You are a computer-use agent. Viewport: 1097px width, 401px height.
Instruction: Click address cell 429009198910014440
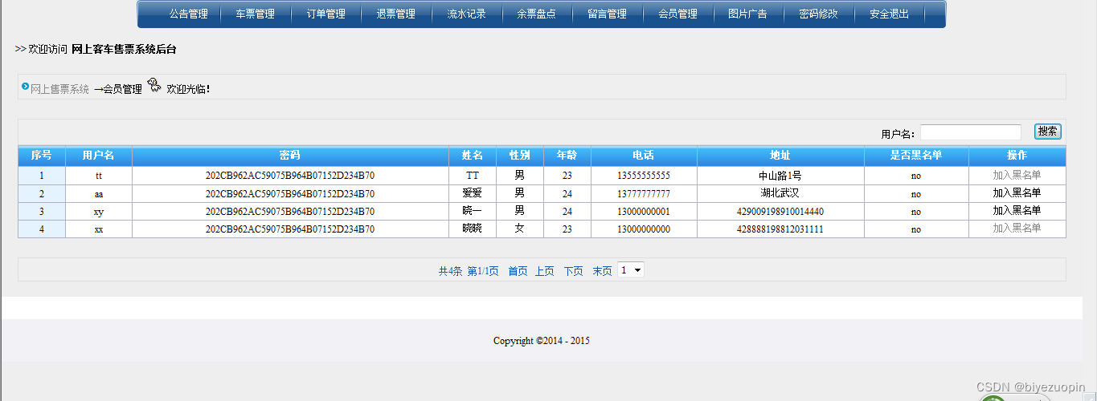(780, 211)
